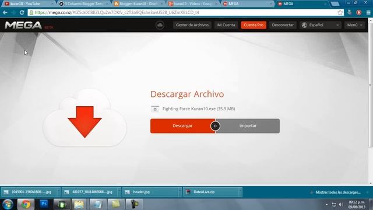This screenshot has height=210, width=373.
Task: Click the browser back arrow
Action: tap(5, 12)
